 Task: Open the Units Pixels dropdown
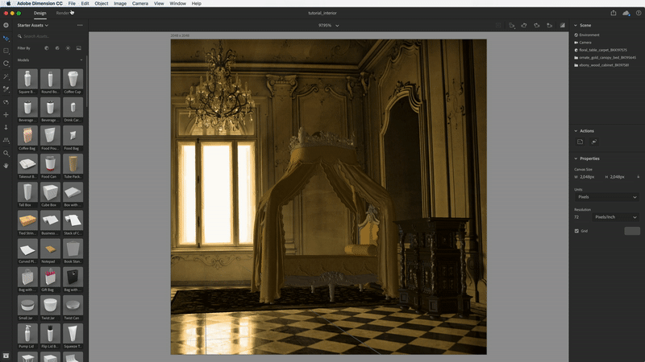606,196
